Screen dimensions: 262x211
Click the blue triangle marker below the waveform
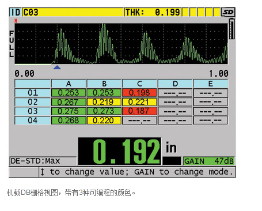[x=57, y=67]
